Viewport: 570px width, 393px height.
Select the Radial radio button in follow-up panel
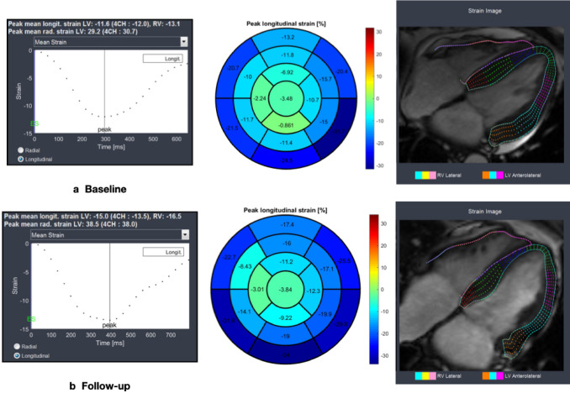pyautogui.click(x=17, y=347)
